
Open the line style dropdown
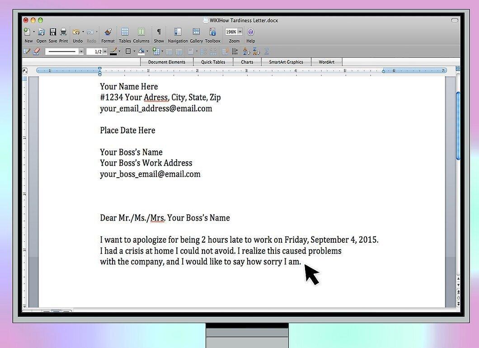click(x=81, y=52)
